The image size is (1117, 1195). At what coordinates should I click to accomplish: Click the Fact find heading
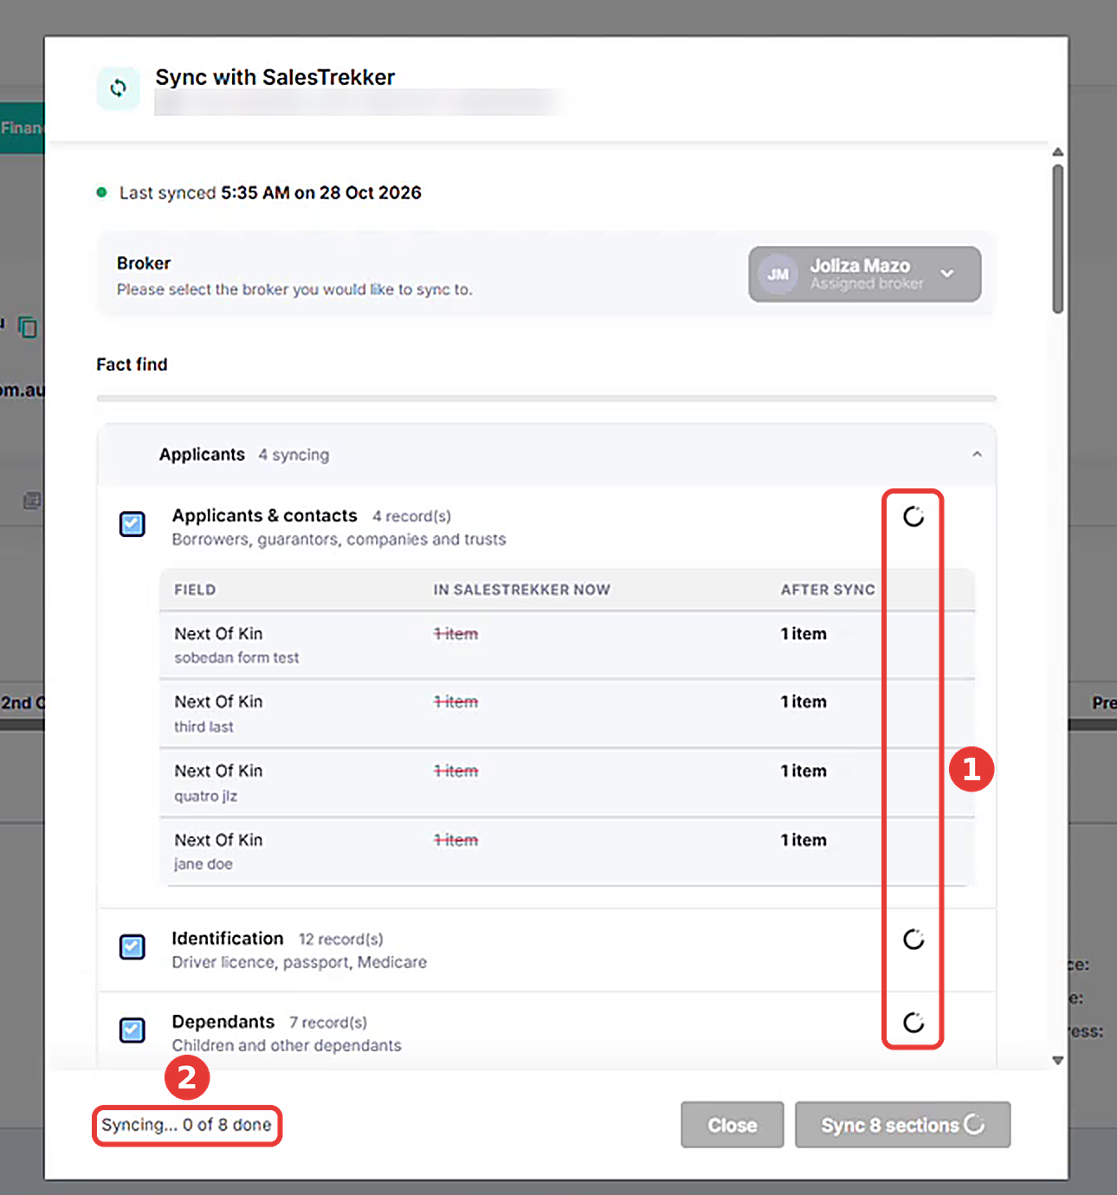(132, 365)
